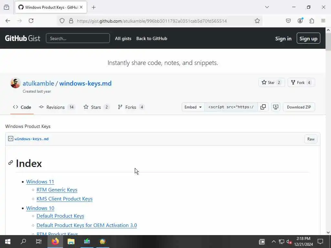Viewport: 331px width, 248px height.
Task: Expand the Embed dropdown
Action: (193, 107)
